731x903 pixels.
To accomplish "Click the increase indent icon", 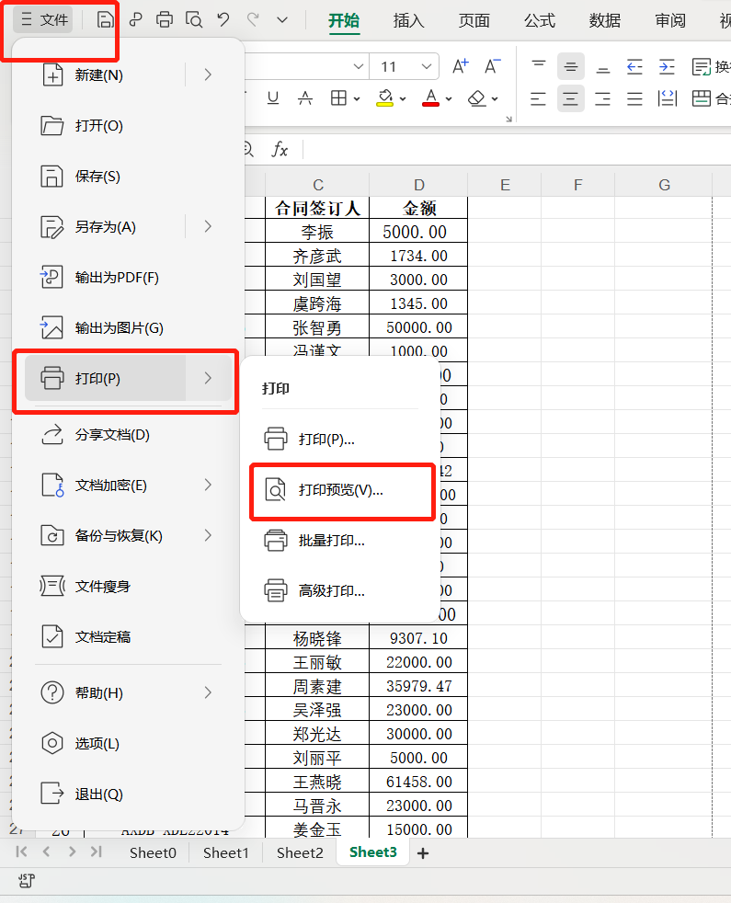I will [667, 66].
